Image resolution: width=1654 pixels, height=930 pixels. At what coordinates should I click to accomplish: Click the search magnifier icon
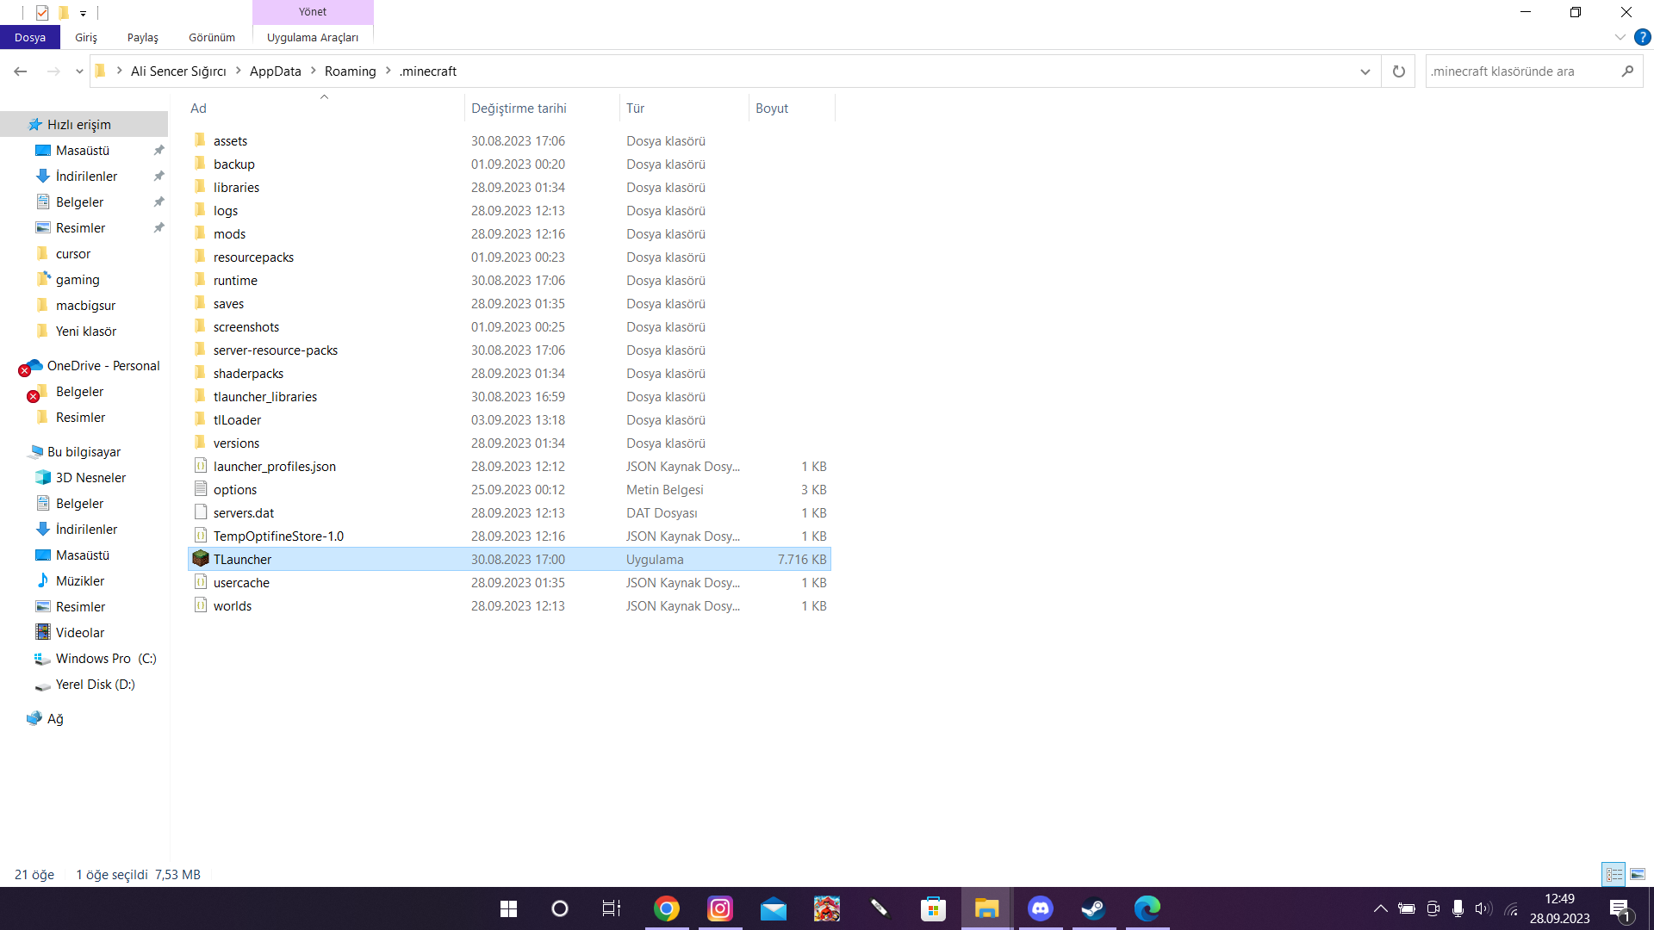click(x=1626, y=71)
